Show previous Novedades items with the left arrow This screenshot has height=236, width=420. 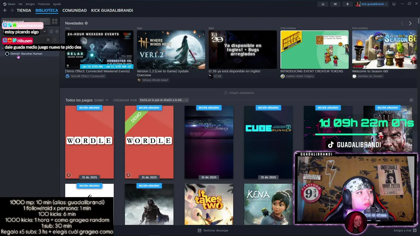(x=402, y=23)
